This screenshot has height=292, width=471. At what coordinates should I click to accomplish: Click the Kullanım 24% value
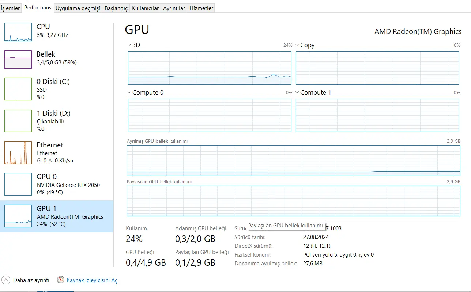(134, 239)
